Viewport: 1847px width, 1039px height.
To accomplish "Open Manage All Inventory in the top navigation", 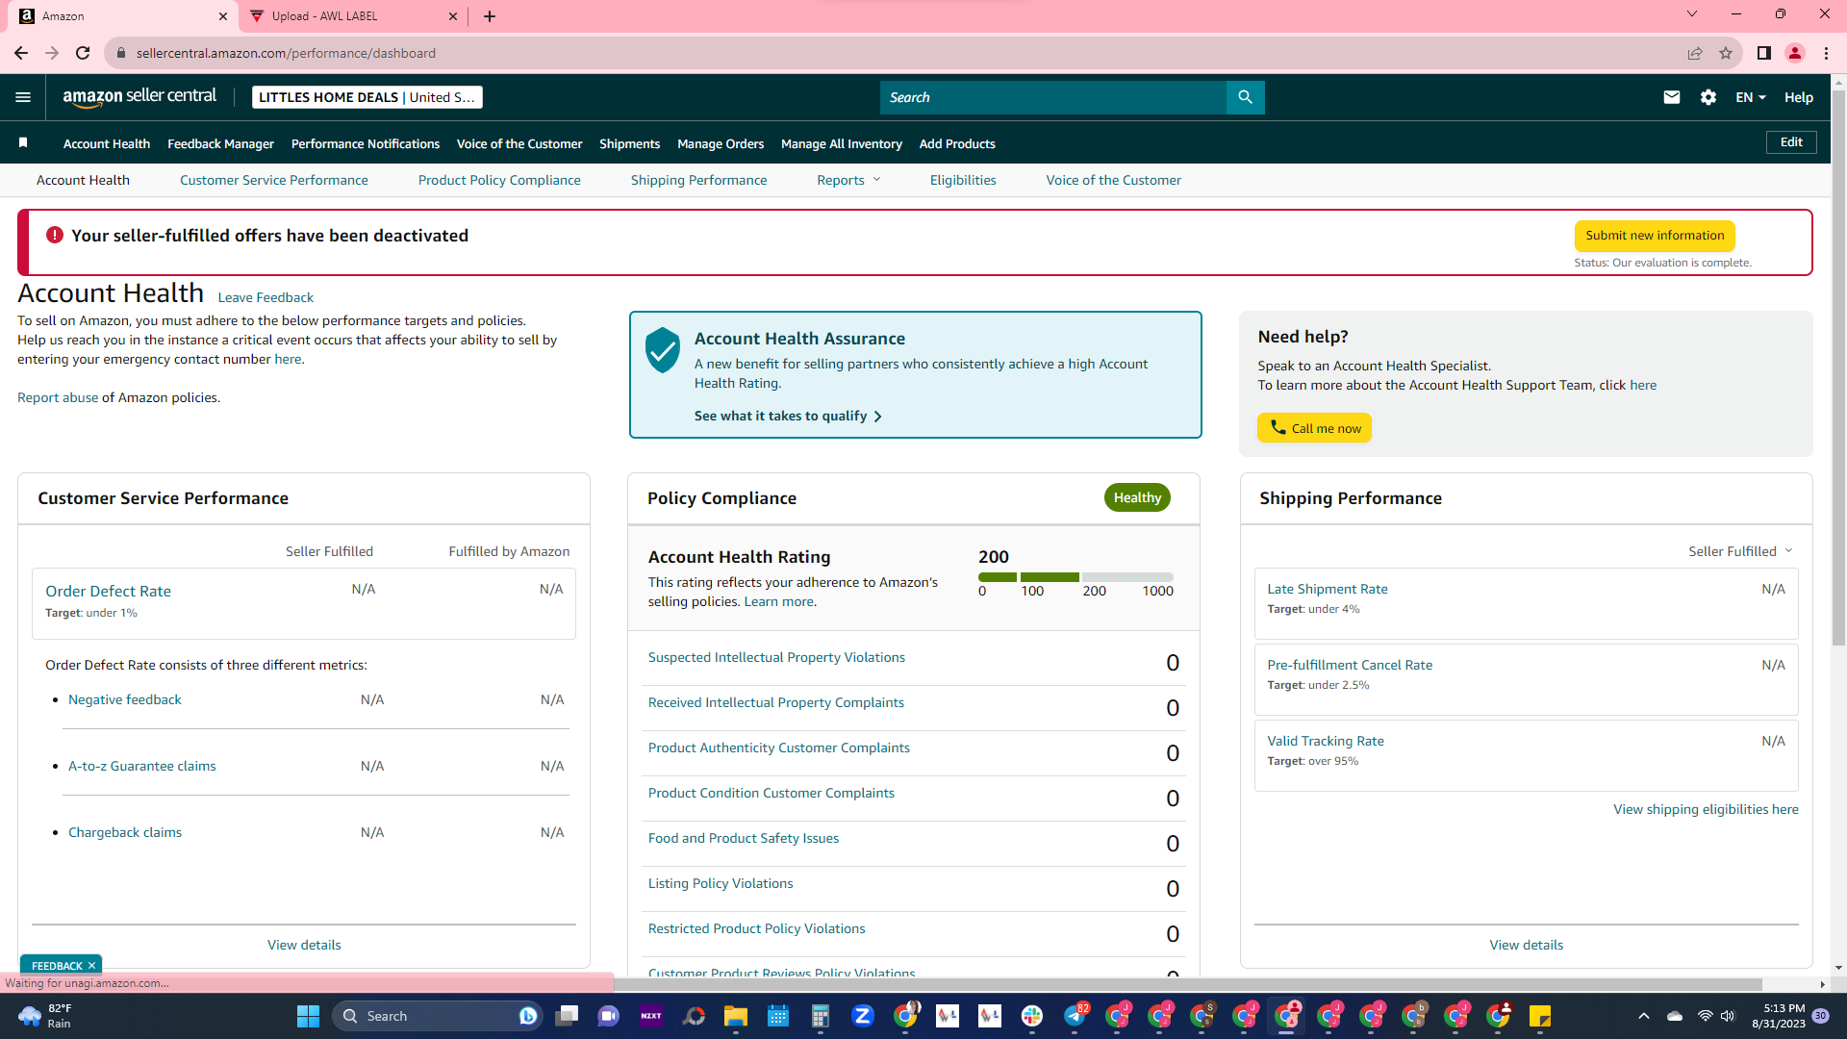I will click(x=842, y=143).
